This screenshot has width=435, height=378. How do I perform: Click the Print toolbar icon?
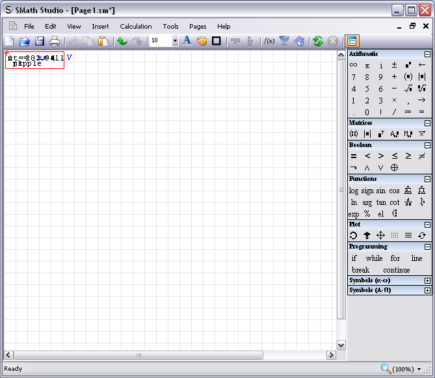pyautogui.click(x=55, y=41)
